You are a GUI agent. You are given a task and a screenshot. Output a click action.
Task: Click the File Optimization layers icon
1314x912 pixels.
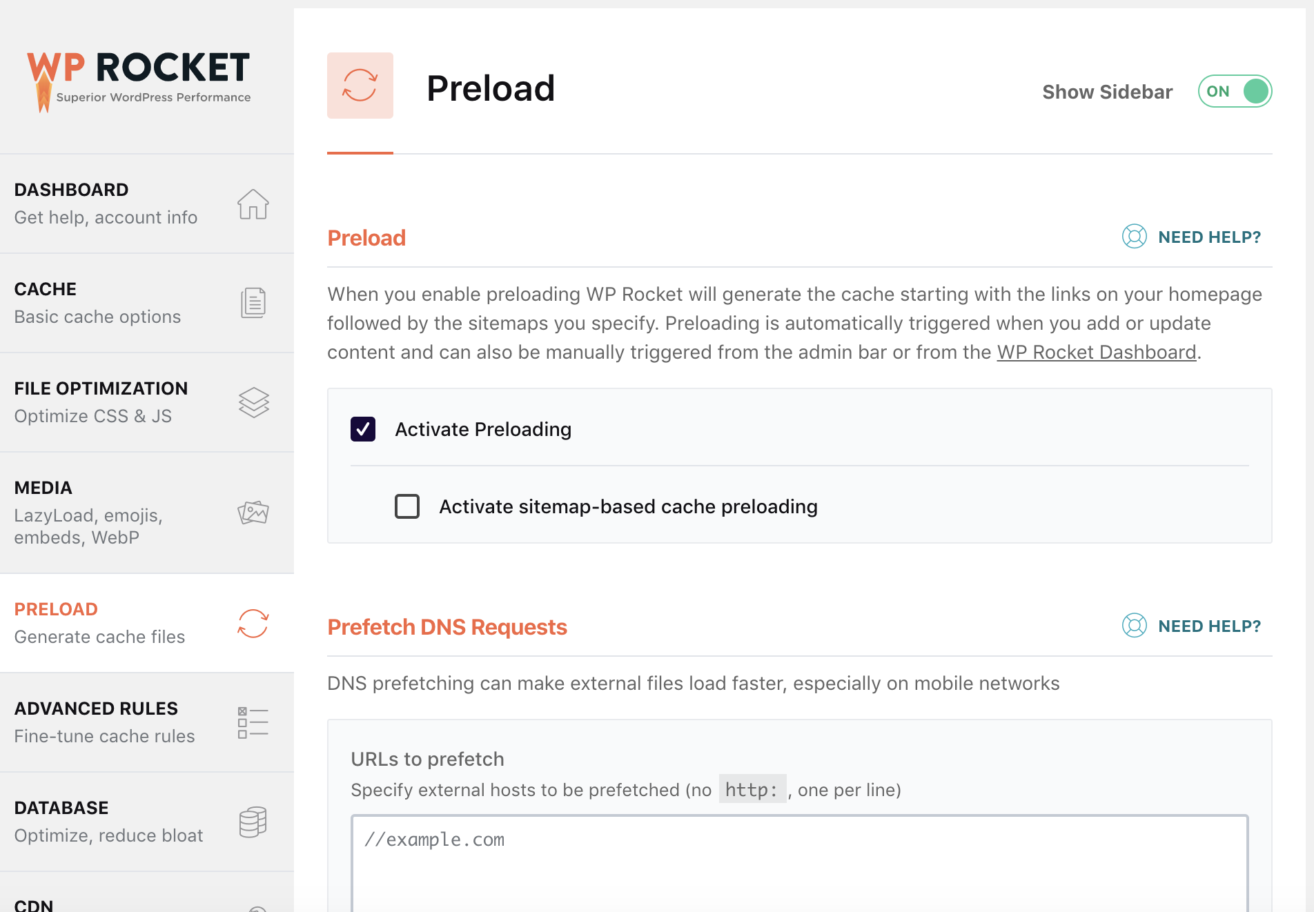click(x=253, y=402)
